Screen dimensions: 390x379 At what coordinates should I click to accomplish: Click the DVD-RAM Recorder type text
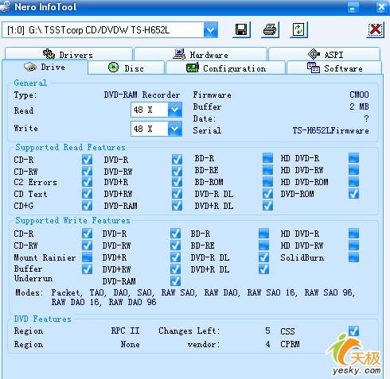142,95
